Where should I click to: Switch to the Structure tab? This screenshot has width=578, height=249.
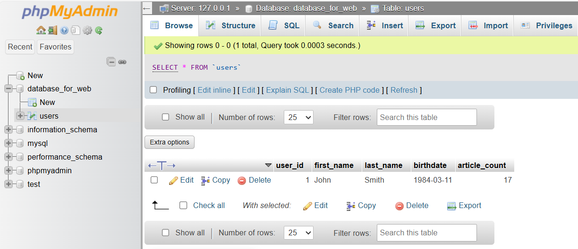(x=231, y=25)
